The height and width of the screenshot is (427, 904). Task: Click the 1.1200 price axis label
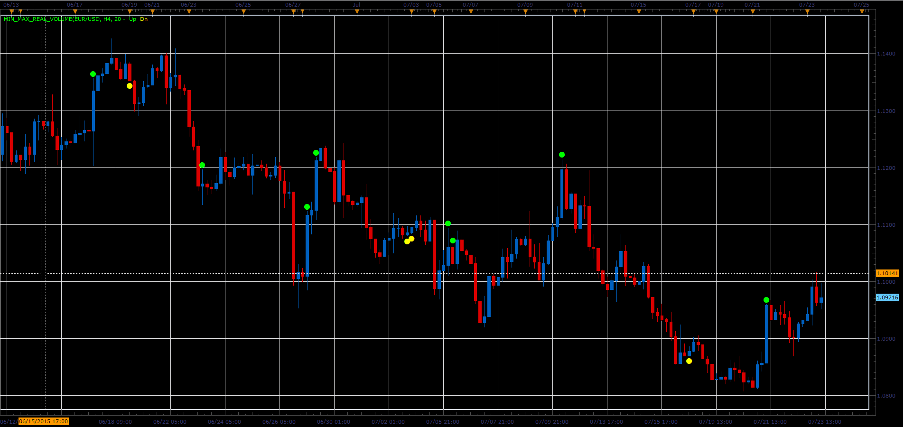[885, 168]
